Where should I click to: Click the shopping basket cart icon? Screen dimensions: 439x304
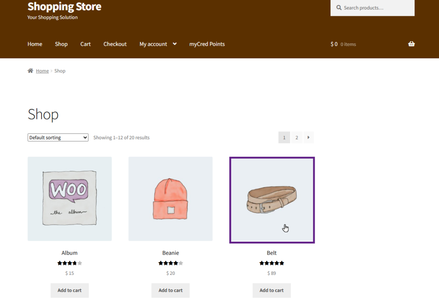pyautogui.click(x=411, y=44)
